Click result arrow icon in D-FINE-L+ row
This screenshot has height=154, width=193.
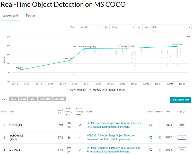(160, 150)
